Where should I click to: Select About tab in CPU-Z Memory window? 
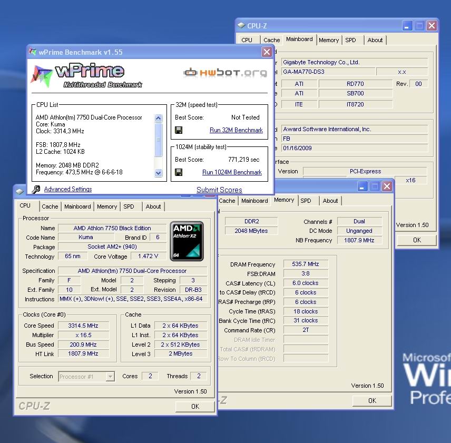pyautogui.click(x=330, y=201)
